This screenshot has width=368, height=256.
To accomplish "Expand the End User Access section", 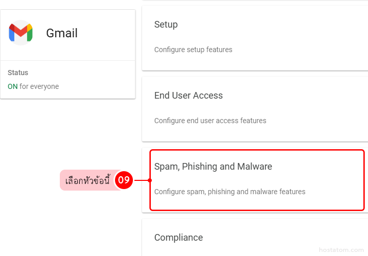I will pos(189,96).
